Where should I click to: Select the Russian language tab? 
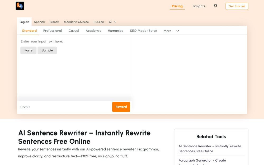(99, 22)
